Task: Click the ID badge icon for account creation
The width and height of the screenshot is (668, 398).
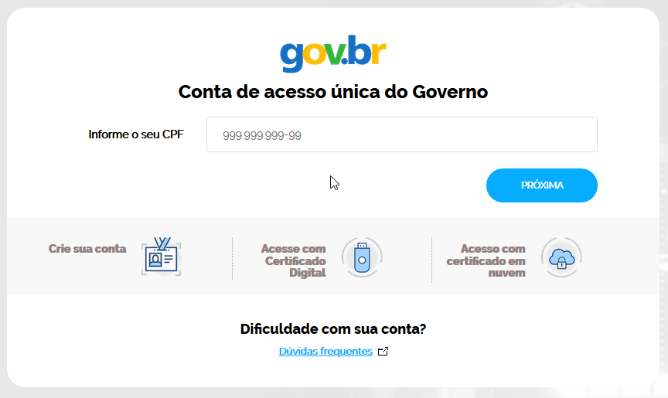Action: click(162, 257)
